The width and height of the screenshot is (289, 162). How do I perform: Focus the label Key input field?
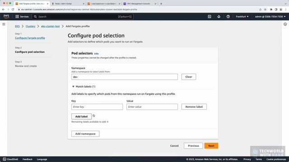click(x=97, y=107)
